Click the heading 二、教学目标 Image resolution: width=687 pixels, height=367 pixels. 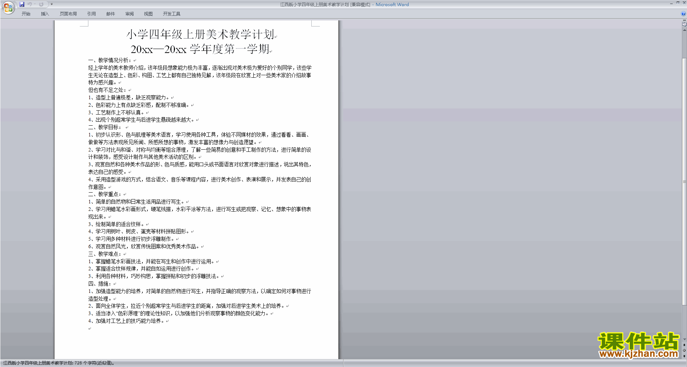point(105,127)
